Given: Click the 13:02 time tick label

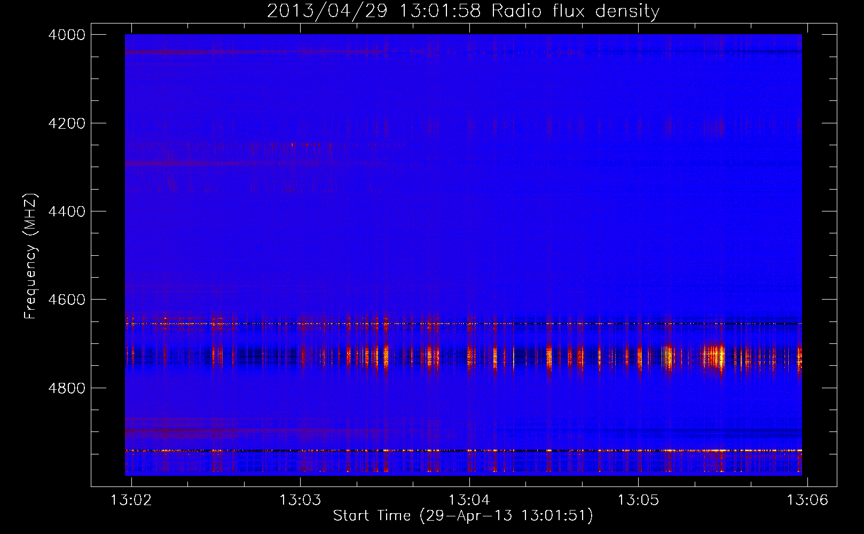Looking at the screenshot, I should [x=131, y=500].
